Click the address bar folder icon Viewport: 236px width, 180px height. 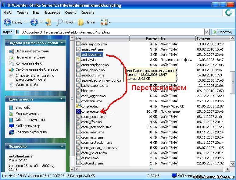(x=18, y=32)
